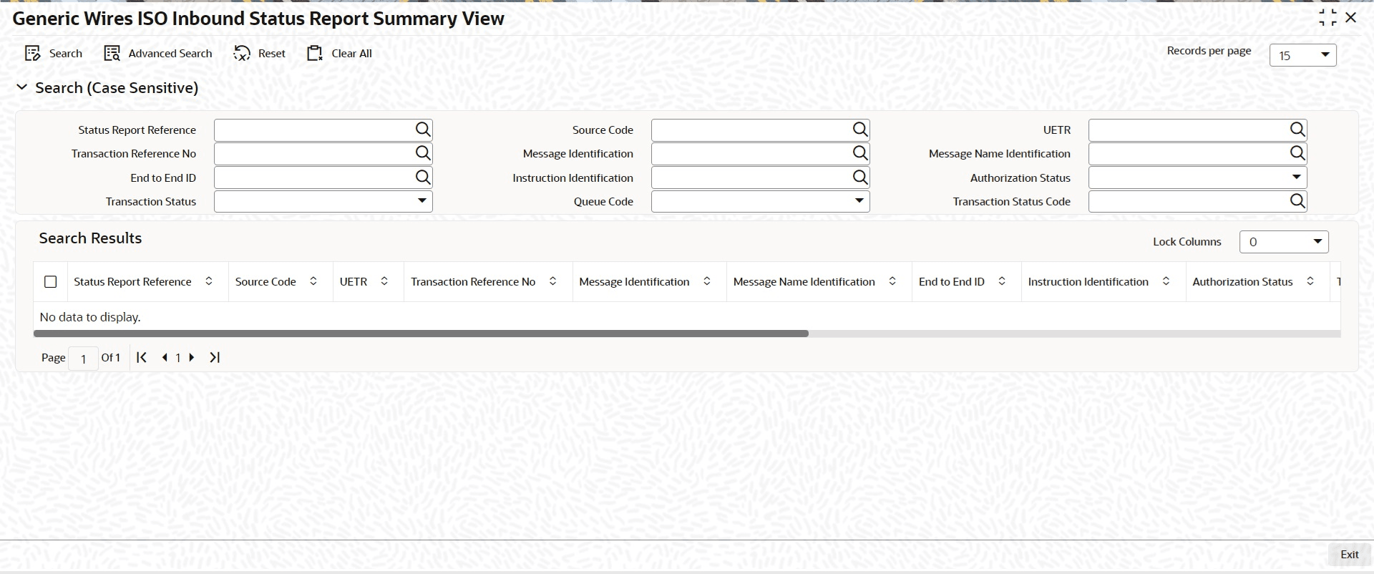
Task: Sort by Message Identification column
Action: click(x=707, y=281)
